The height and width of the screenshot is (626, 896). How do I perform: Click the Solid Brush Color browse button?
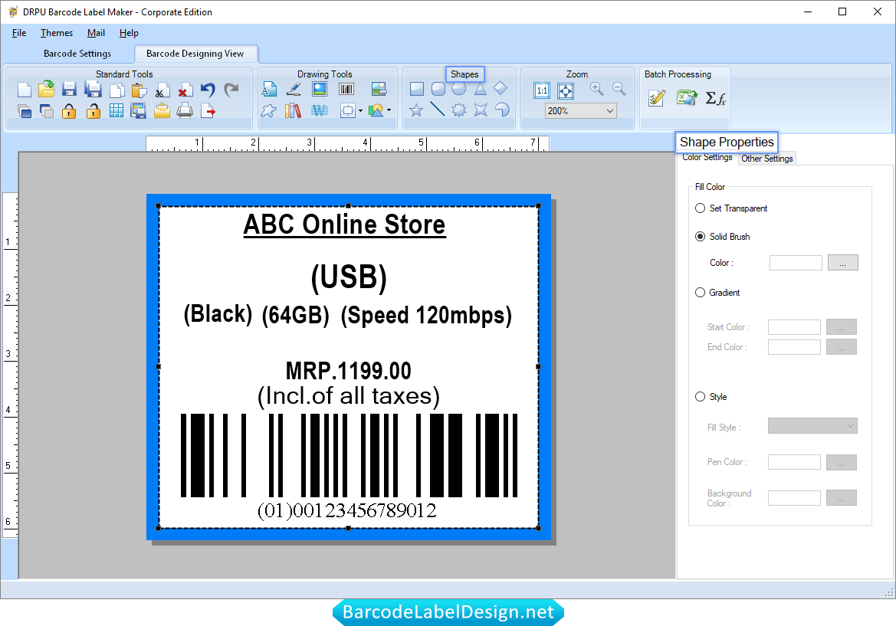843,263
